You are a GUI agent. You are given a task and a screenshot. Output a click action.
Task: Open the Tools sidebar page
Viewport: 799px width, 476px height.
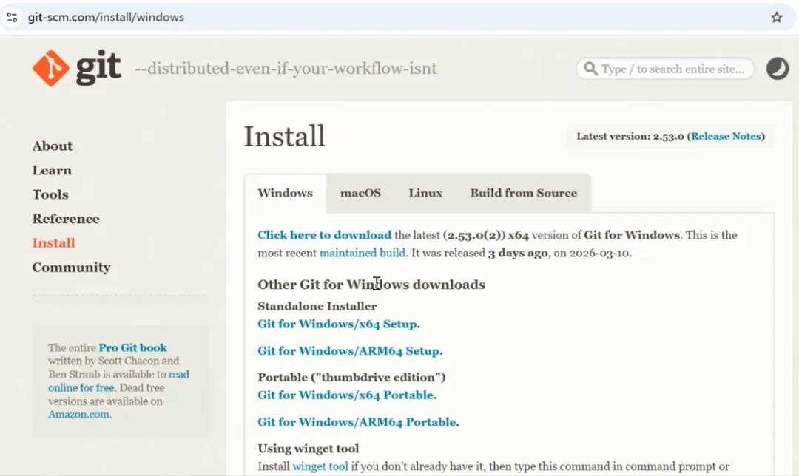[x=50, y=194]
